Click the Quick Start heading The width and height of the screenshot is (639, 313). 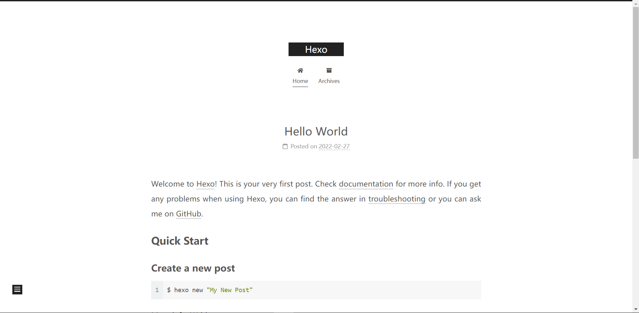pos(180,241)
